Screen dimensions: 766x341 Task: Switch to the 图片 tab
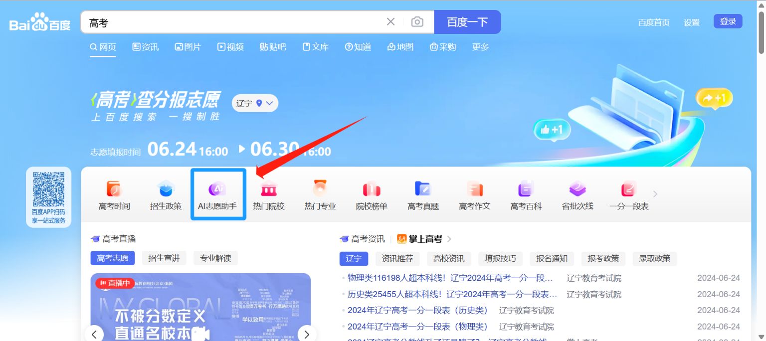(x=188, y=47)
